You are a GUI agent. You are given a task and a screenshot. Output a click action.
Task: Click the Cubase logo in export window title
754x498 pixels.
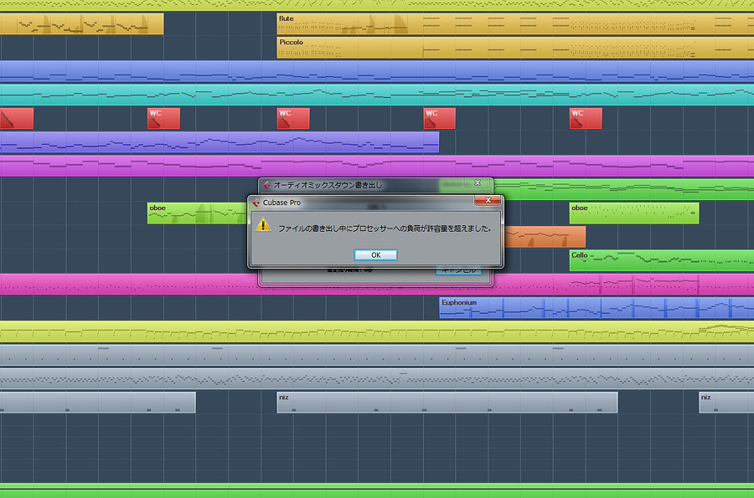[x=266, y=184]
